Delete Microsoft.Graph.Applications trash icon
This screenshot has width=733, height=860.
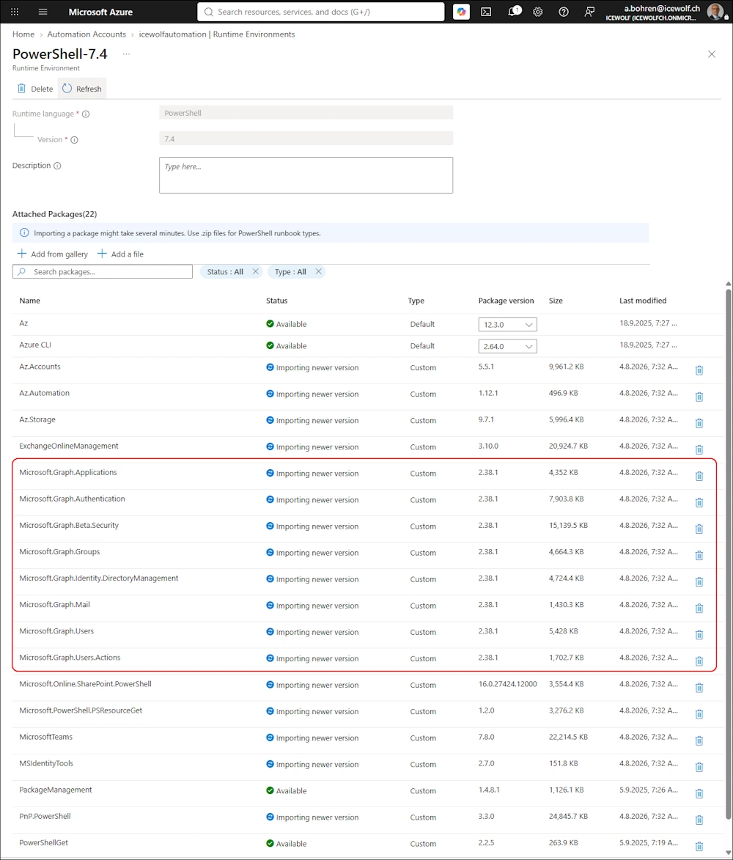coord(699,476)
